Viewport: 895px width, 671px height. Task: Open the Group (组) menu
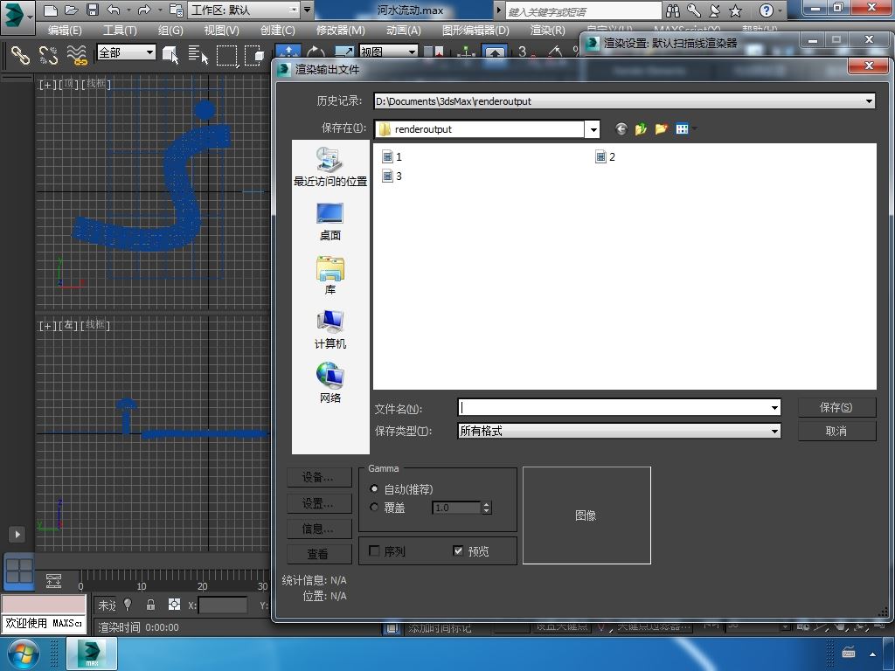pyautogui.click(x=170, y=31)
